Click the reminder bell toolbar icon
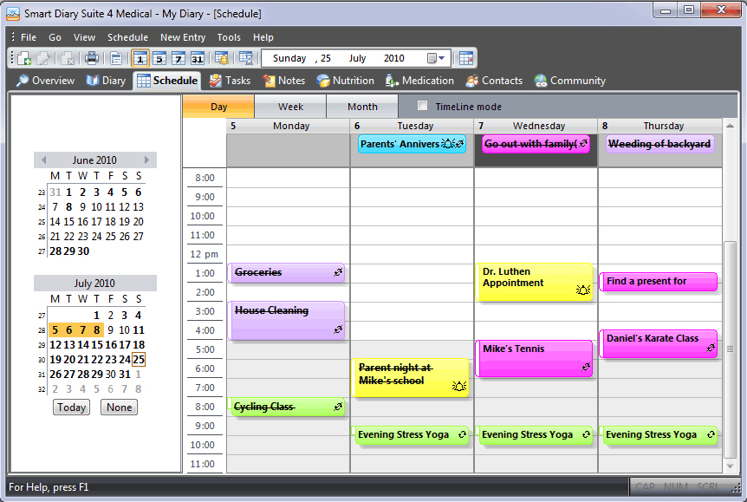Screen dimensions: 747x502 [x=222, y=58]
